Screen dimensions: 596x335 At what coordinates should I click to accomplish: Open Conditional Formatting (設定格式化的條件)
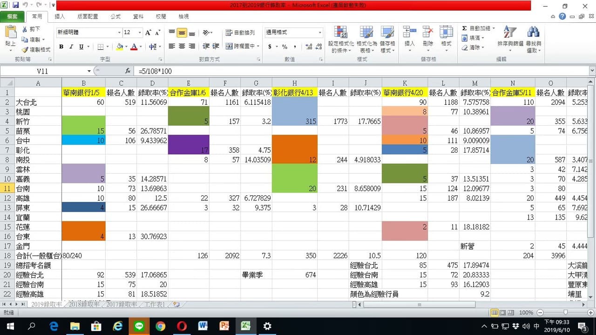(x=341, y=40)
